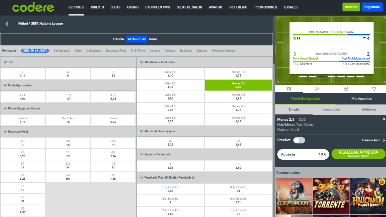
Task: Click the Acceder login button
Action: click(351, 7)
